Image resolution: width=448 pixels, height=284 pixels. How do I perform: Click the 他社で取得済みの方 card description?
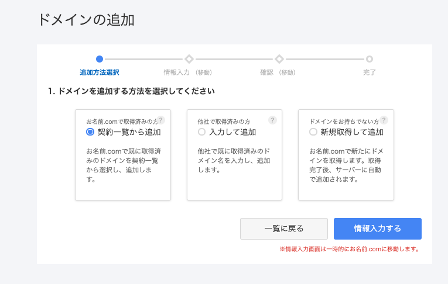[x=234, y=160]
